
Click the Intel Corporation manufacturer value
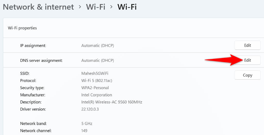[96, 95]
